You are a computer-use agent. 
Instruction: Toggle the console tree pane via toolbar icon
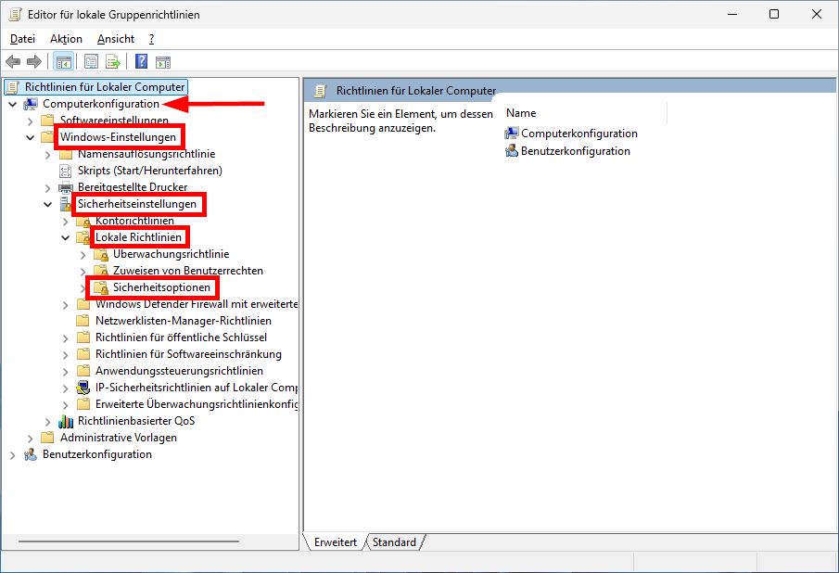coord(63,61)
